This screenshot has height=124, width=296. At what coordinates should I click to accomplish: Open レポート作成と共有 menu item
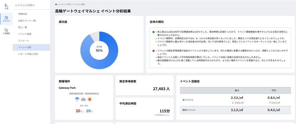click(x=31, y=54)
